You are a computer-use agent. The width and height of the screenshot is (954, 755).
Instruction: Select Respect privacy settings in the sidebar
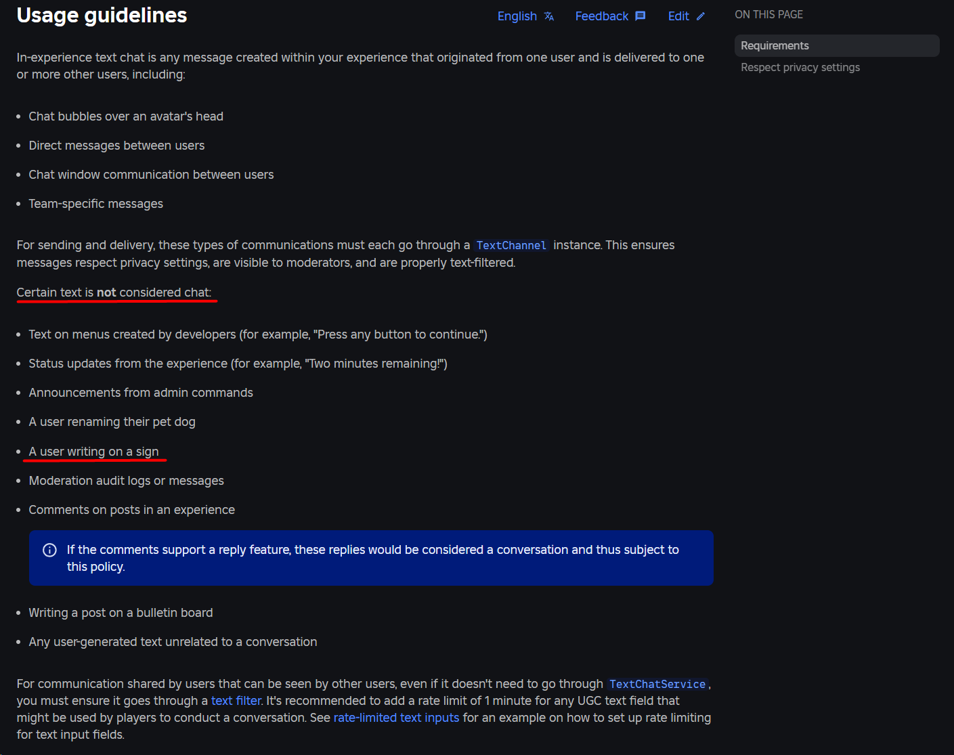tap(800, 67)
